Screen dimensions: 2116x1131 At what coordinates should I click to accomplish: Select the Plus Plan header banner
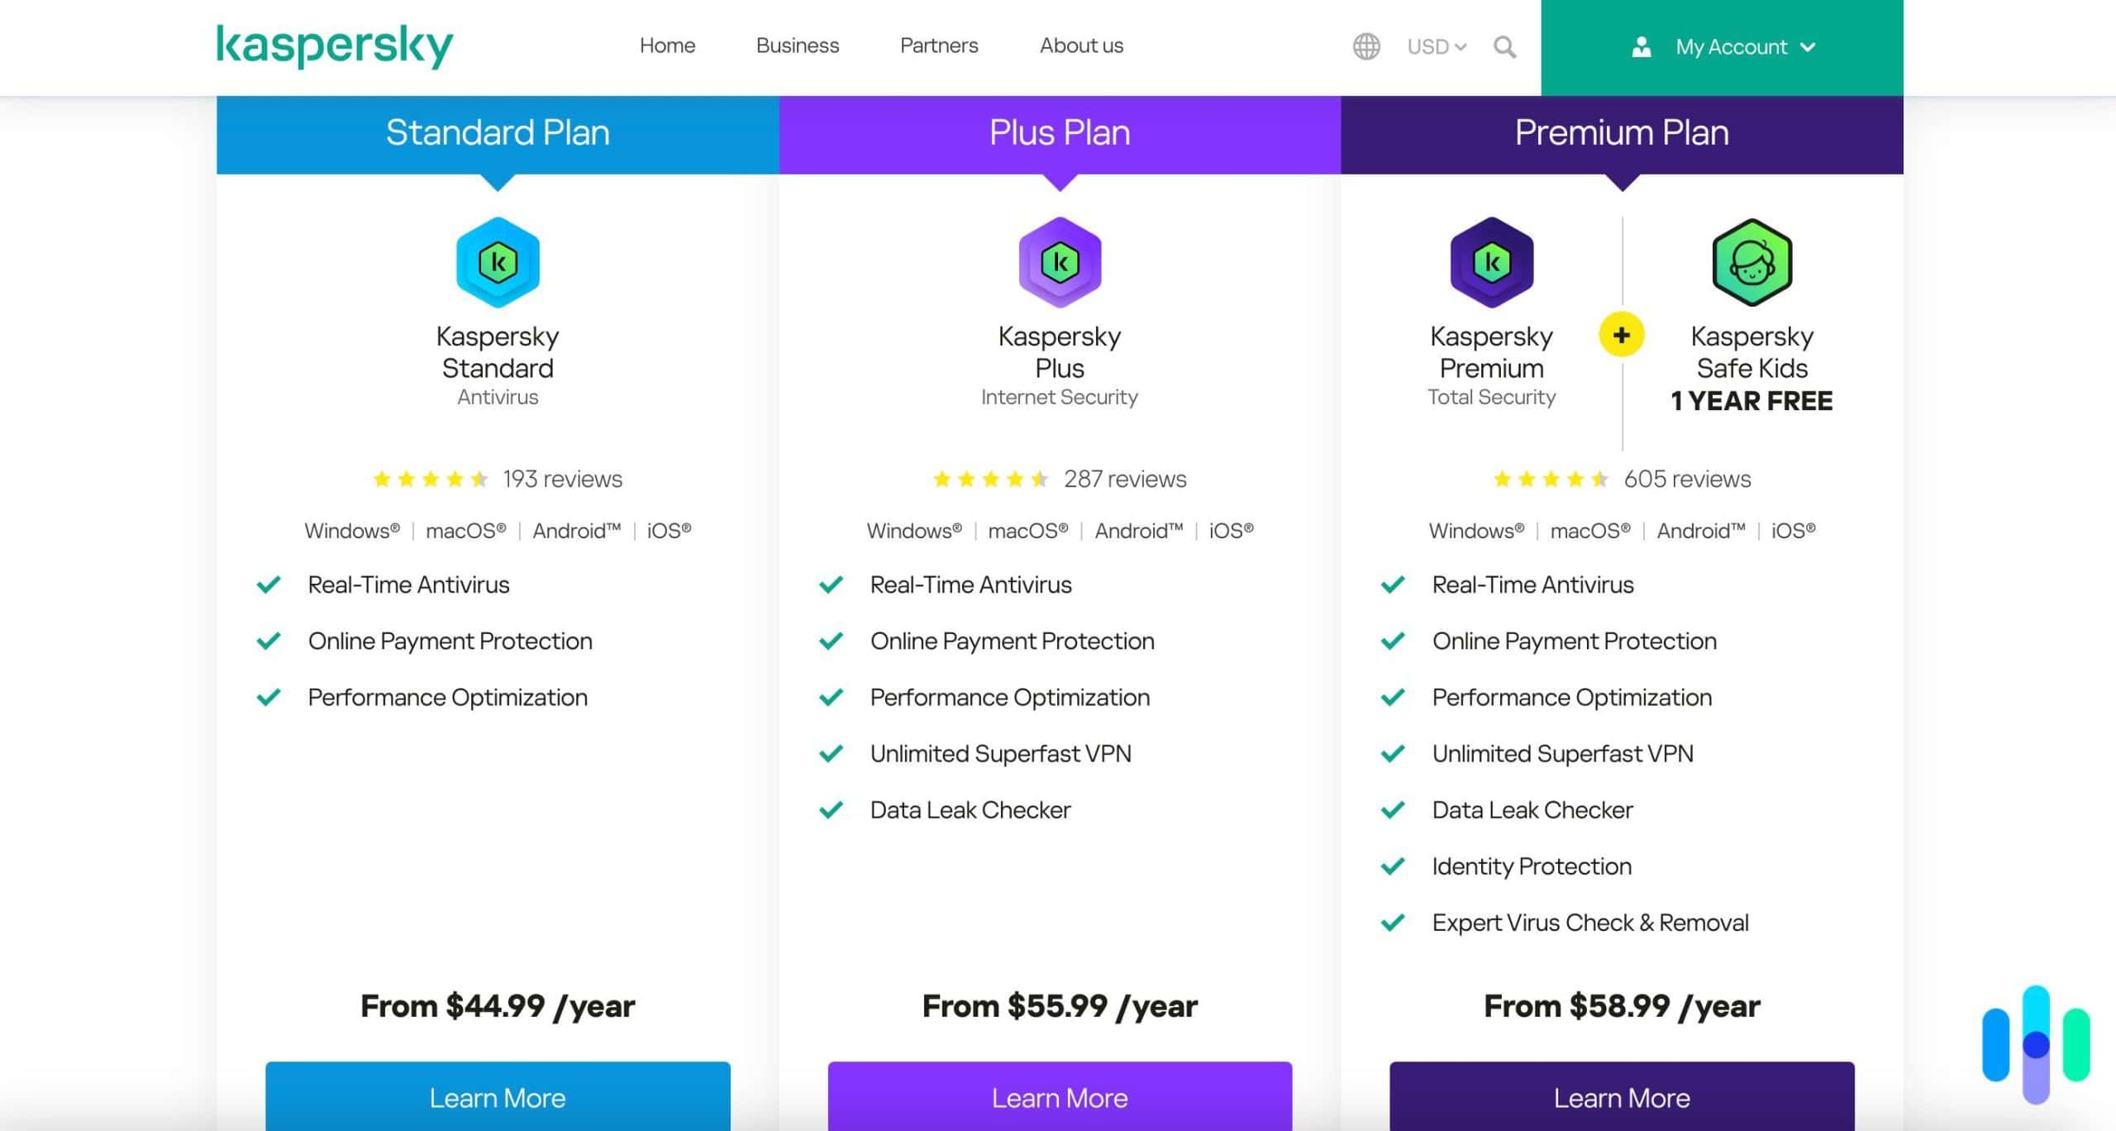(x=1060, y=131)
